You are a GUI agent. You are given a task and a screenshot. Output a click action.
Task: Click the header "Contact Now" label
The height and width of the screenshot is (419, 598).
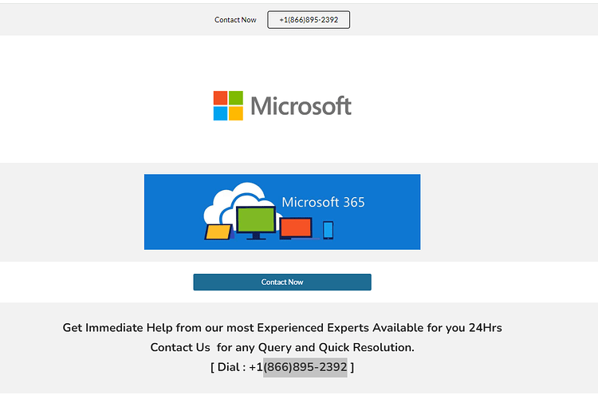235,20
